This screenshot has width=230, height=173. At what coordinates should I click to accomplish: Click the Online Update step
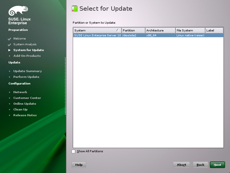25,104
